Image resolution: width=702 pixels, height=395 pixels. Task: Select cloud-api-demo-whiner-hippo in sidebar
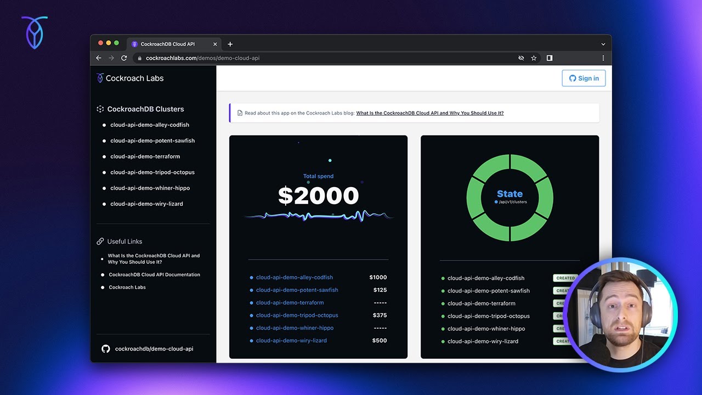pos(150,188)
